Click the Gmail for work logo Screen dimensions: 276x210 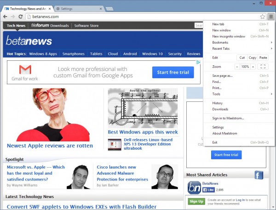pos(25,73)
